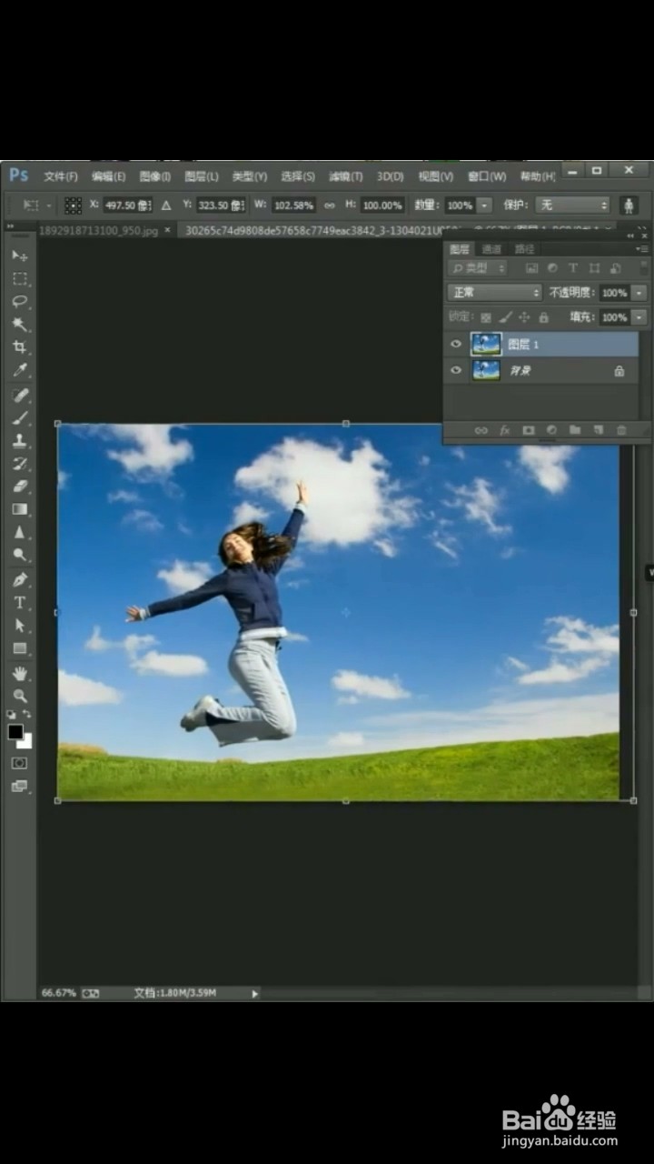The width and height of the screenshot is (654, 1164).
Task: Select the Magic Wand tool
Action: point(19,325)
